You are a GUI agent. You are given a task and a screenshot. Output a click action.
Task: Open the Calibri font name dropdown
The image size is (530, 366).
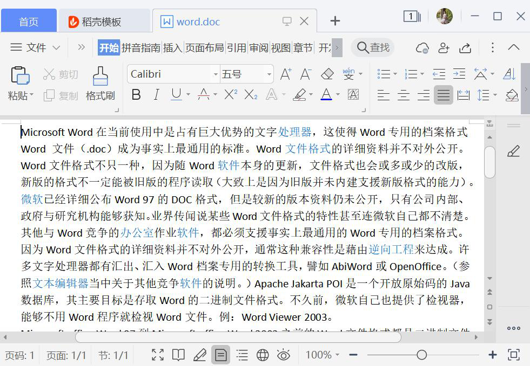tap(216, 74)
